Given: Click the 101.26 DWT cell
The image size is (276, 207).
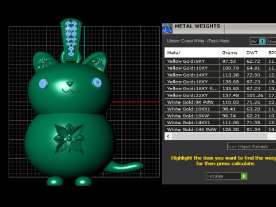Looking at the screenshot, I should pyautogui.click(x=255, y=95).
